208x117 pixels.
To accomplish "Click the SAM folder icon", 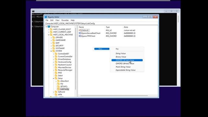I will (54, 43).
